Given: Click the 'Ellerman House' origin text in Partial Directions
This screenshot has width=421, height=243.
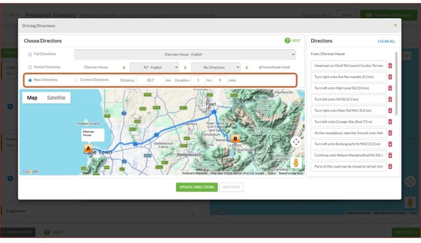Looking at the screenshot, I should point(96,67).
